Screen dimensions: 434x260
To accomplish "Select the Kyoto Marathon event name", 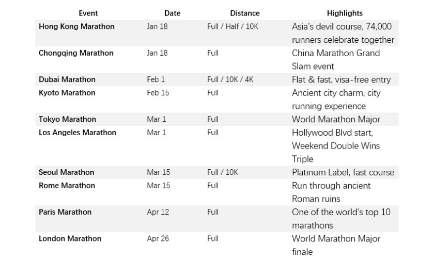I will (x=67, y=93).
